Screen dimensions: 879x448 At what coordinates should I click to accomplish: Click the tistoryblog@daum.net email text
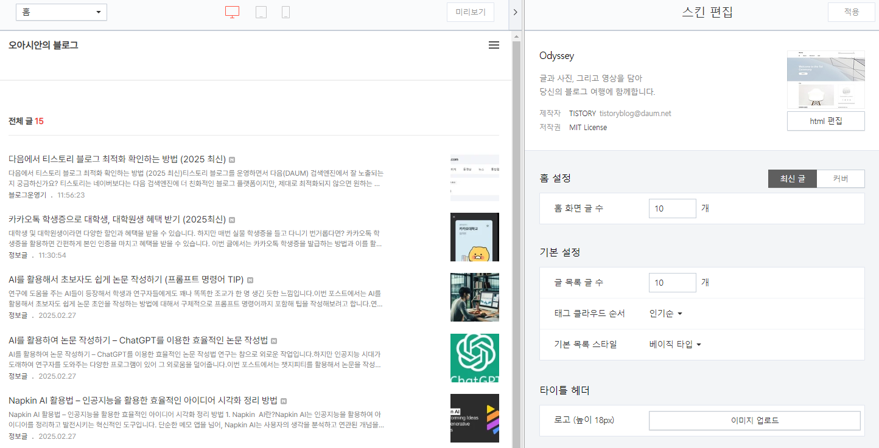coord(636,114)
